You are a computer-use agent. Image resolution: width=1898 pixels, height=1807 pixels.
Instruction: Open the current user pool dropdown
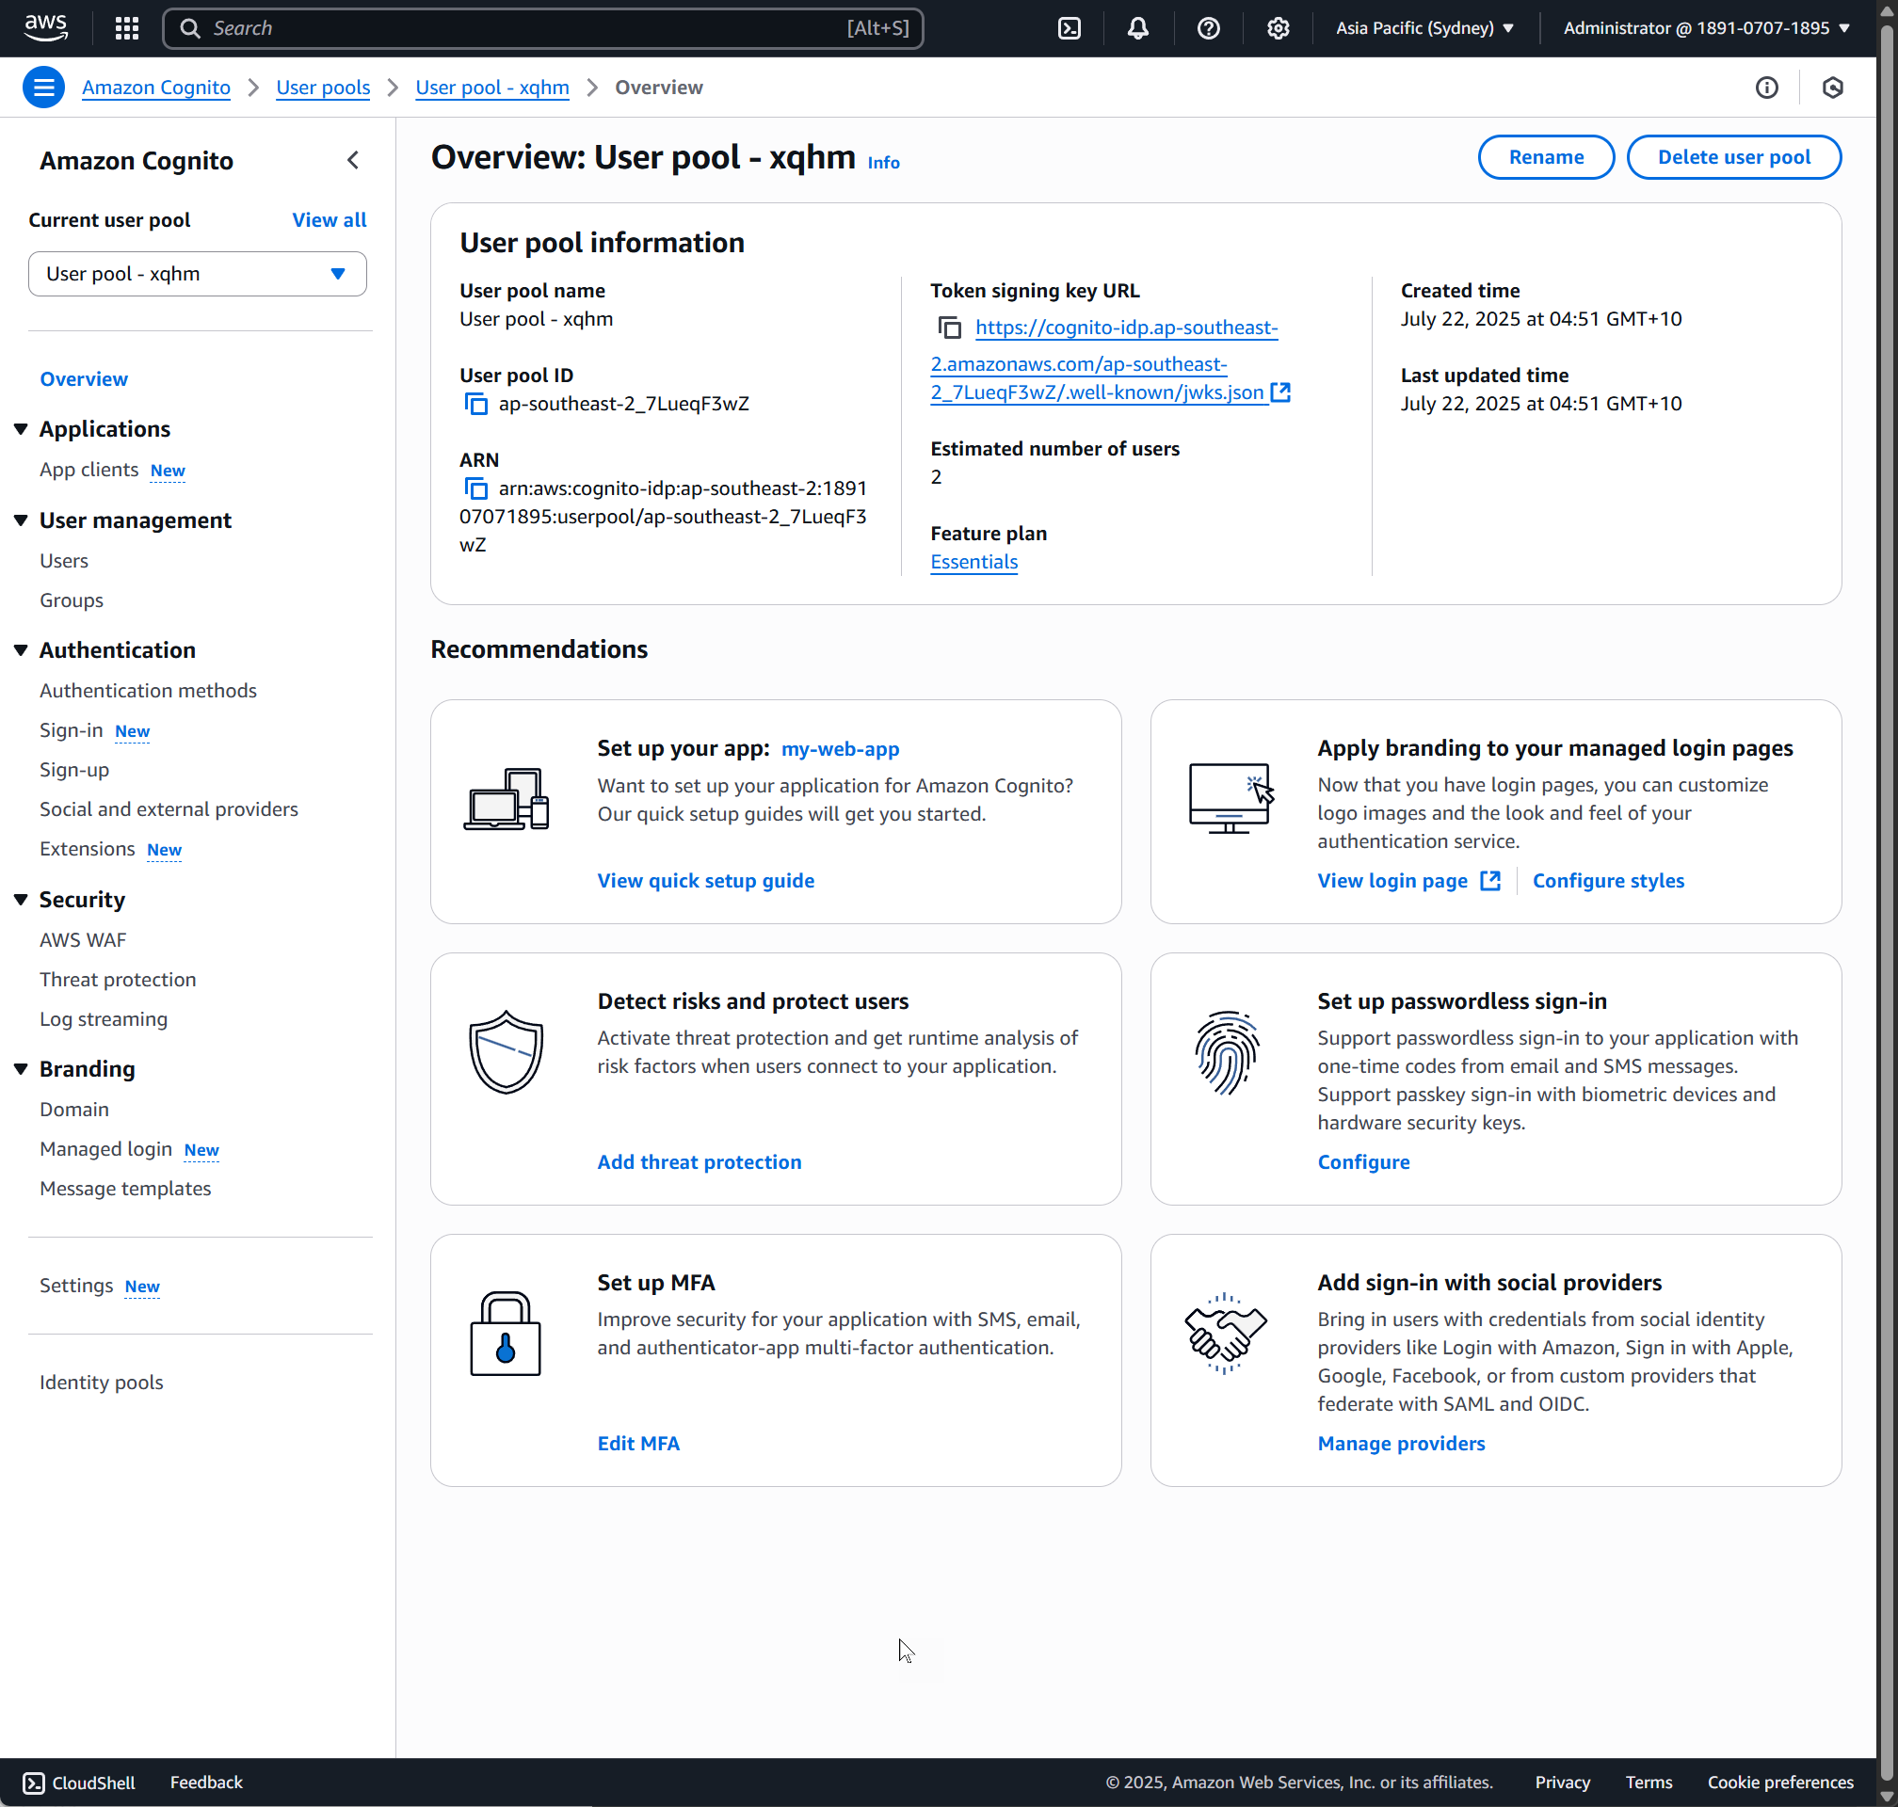(x=198, y=274)
